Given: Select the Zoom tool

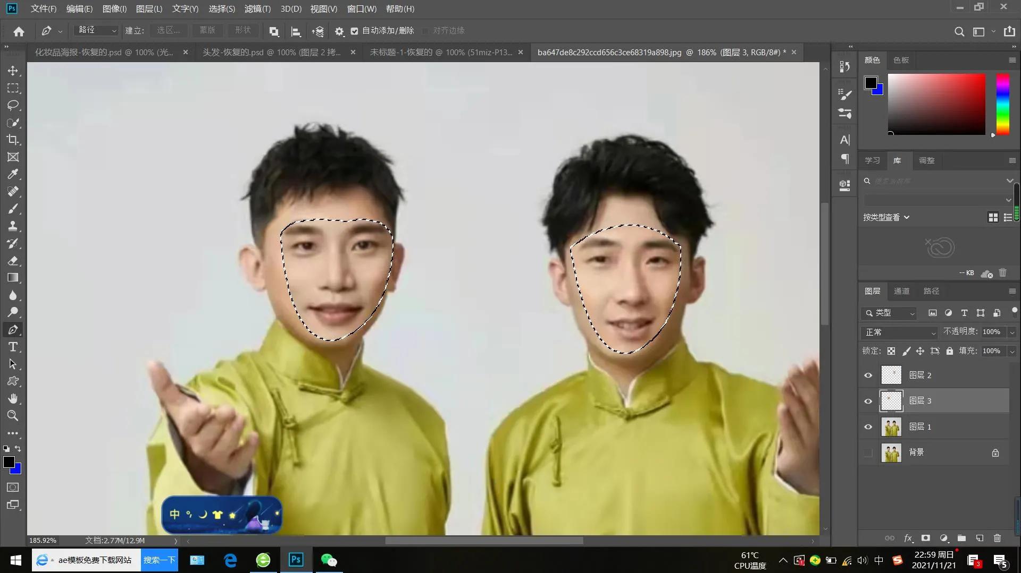Looking at the screenshot, I should [13, 416].
